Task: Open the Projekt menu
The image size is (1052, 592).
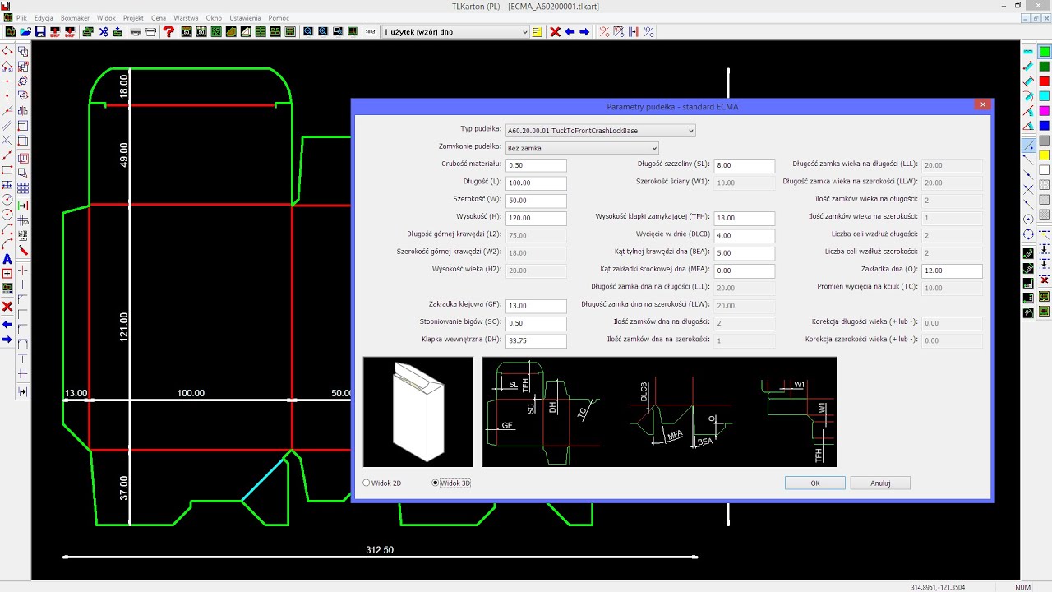Action: [133, 17]
